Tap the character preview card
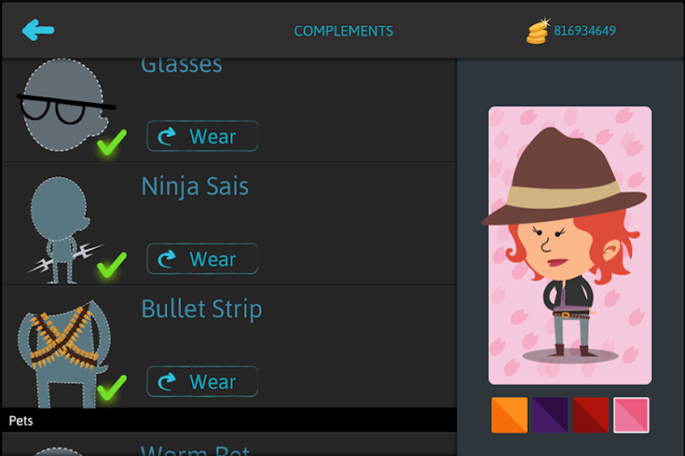This screenshot has height=456, width=685. (x=570, y=245)
